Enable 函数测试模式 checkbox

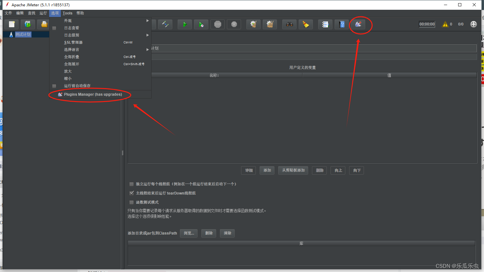click(x=132, y=202)
